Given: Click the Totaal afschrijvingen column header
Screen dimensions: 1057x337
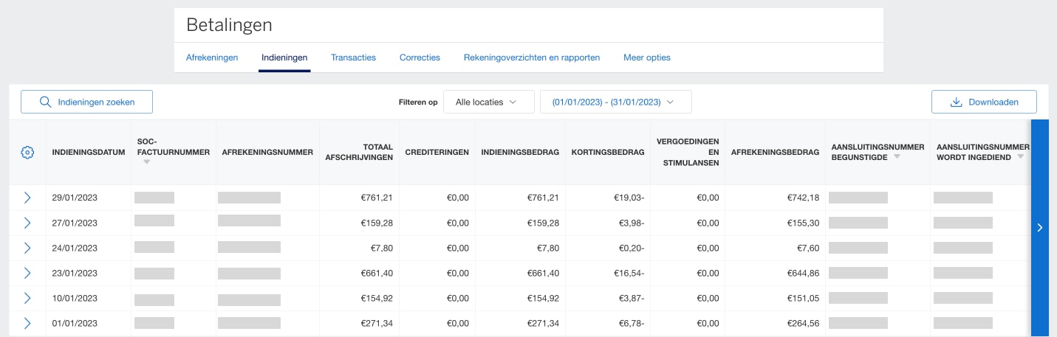Looking at the screenshot, I should [x=359, y=152].
